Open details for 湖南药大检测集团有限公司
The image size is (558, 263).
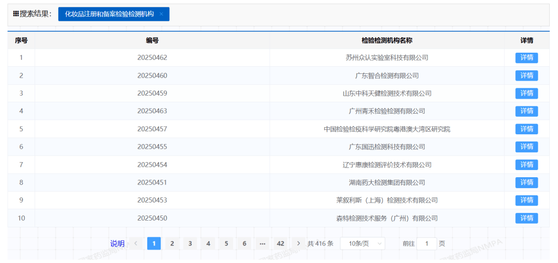[526, 182]
